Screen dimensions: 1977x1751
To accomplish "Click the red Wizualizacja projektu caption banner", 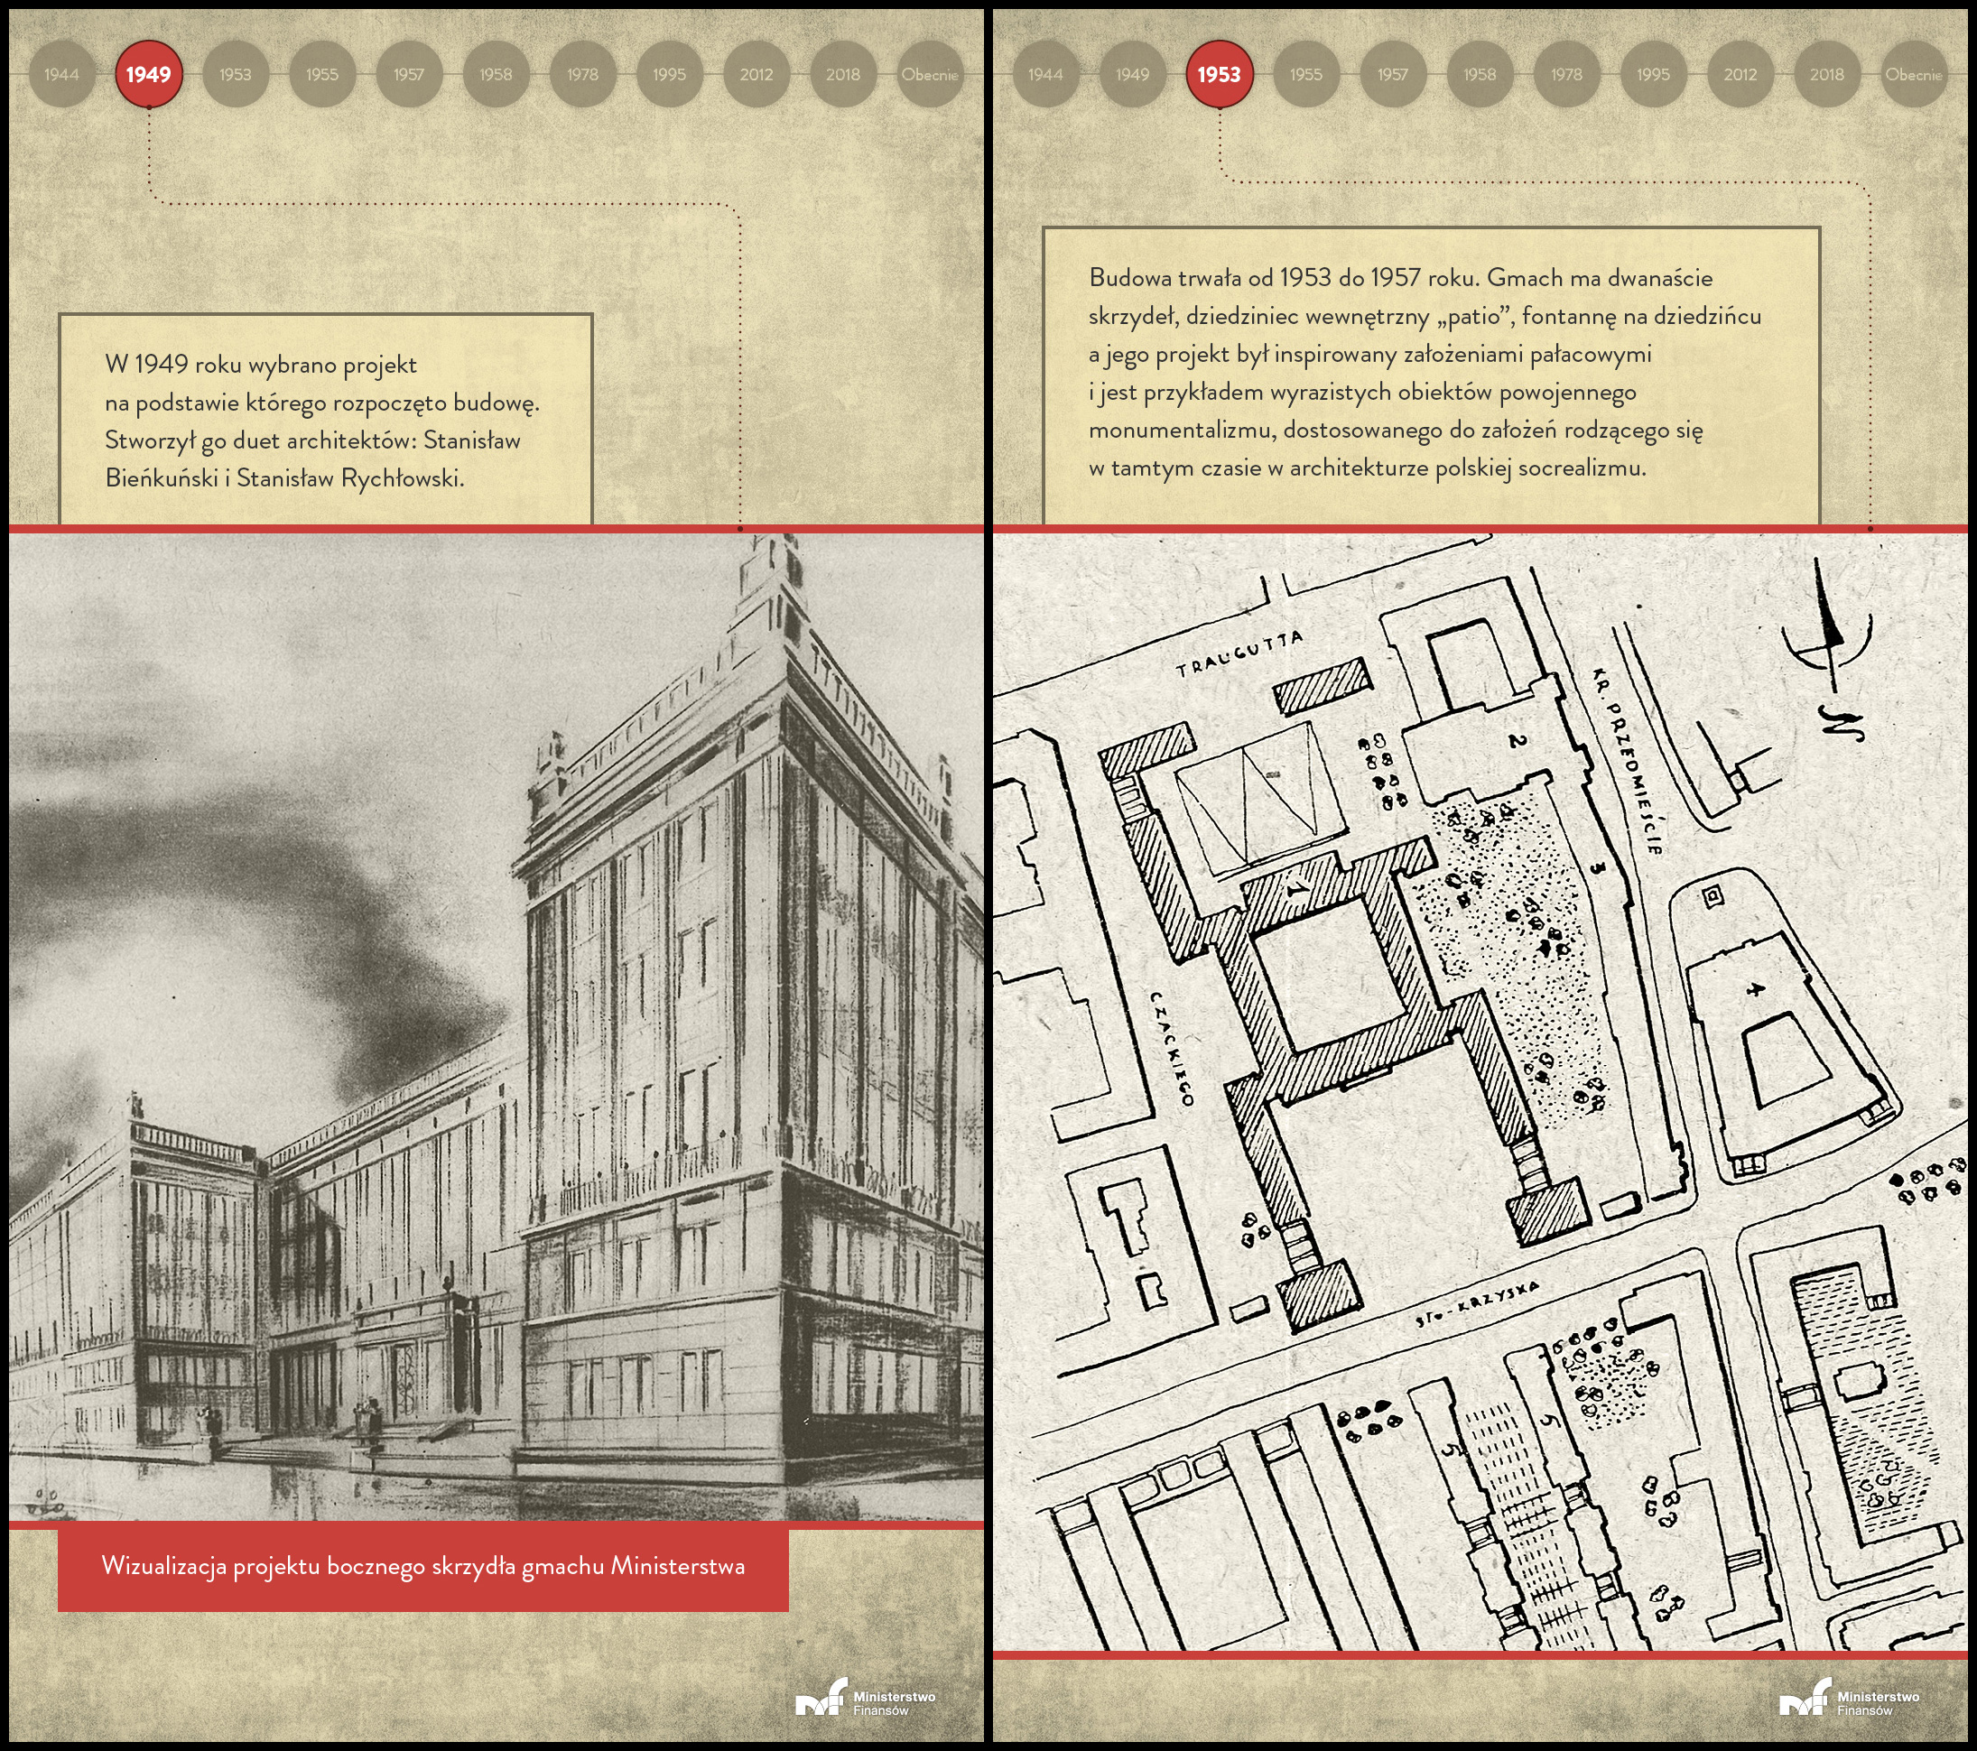I will [x=422, y=1565].
